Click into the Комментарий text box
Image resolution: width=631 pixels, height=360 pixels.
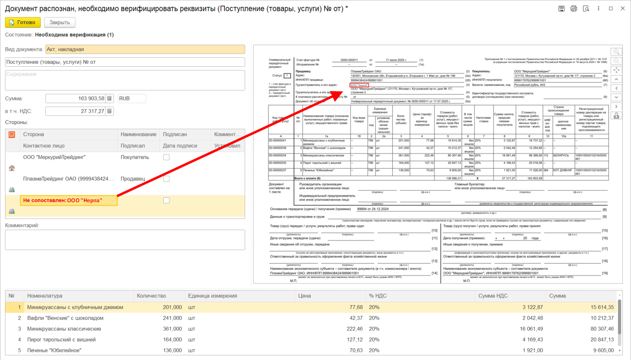click(x=125, y=239)
